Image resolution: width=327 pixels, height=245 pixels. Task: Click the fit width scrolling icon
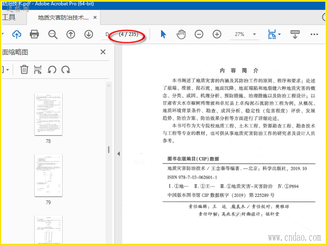(x=272, y=34)
